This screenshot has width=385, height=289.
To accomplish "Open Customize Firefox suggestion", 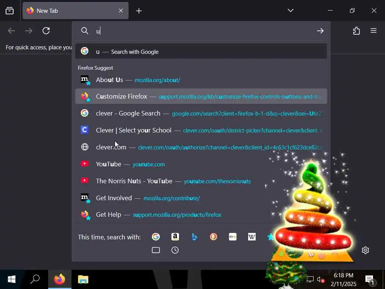I will tap(201, 96).
